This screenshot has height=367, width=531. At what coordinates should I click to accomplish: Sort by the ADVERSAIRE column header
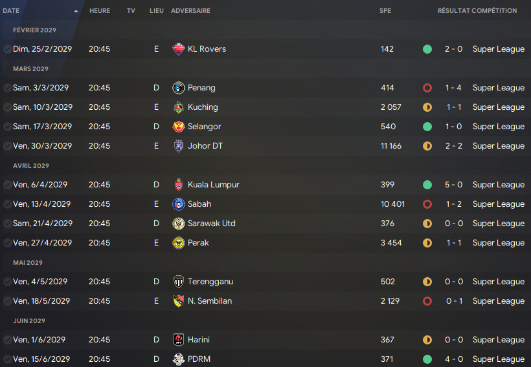pyautogui.click(x=190, y=11)
